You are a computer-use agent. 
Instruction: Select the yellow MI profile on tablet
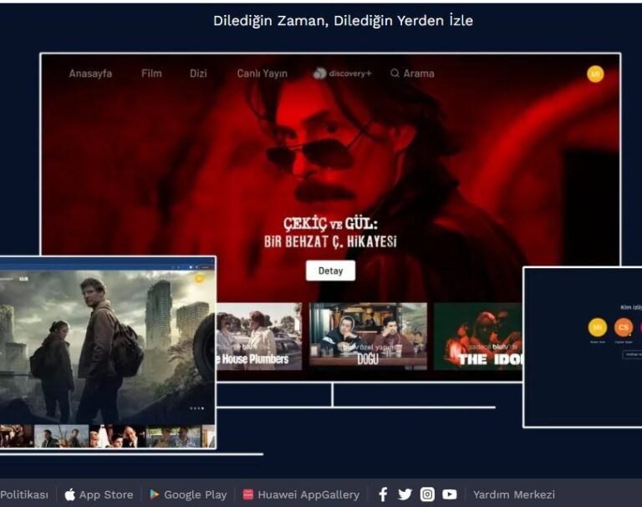click(598, 327)
